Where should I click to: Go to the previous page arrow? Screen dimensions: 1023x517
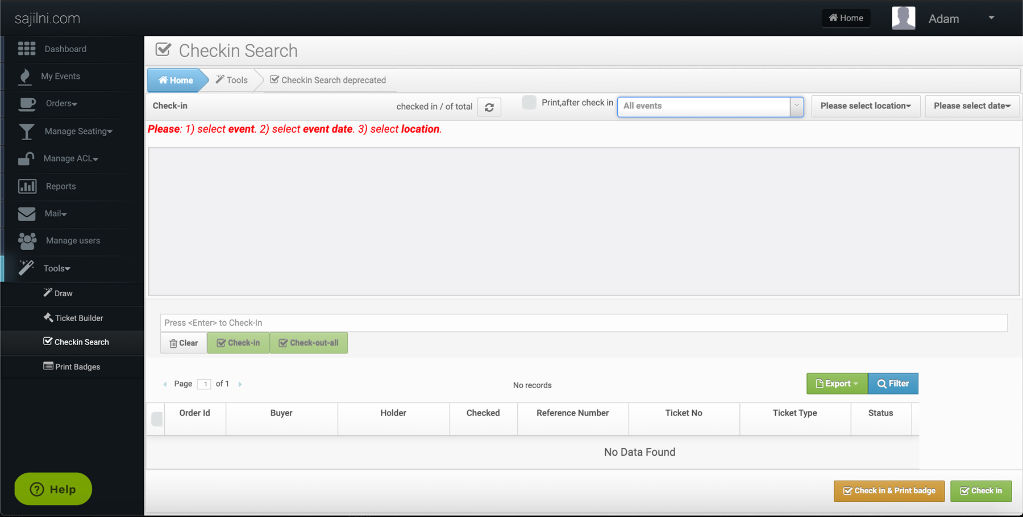pos(165,384)
